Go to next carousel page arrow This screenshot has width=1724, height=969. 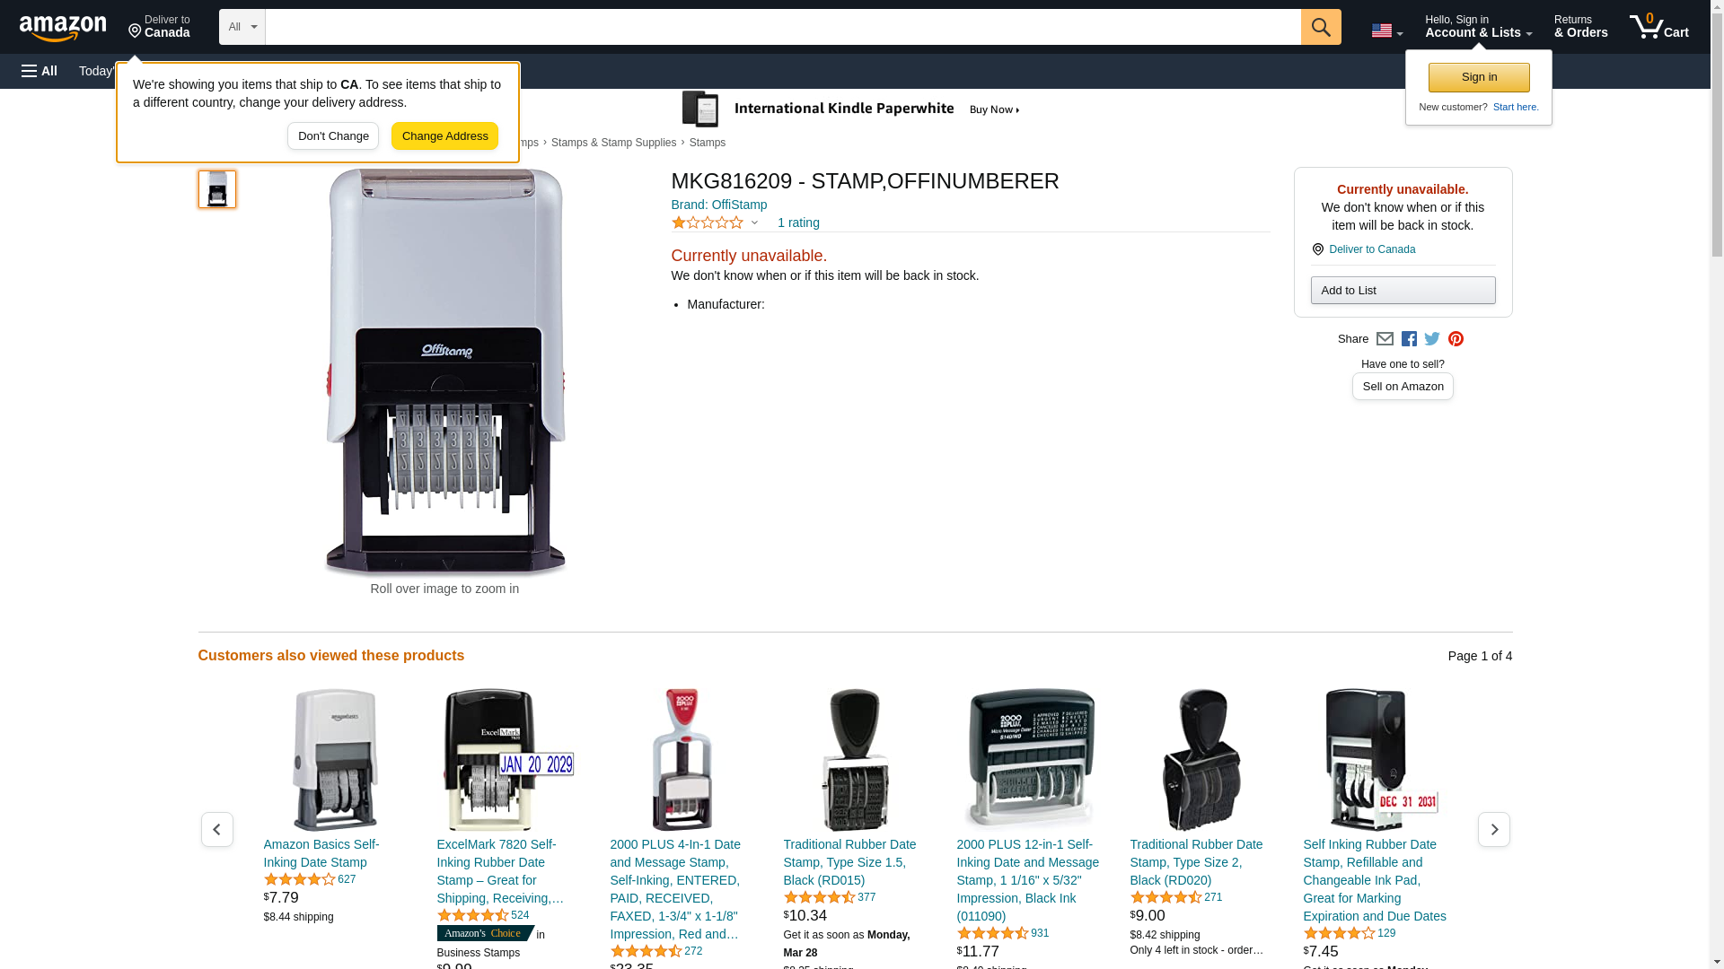coord(1494,830)
